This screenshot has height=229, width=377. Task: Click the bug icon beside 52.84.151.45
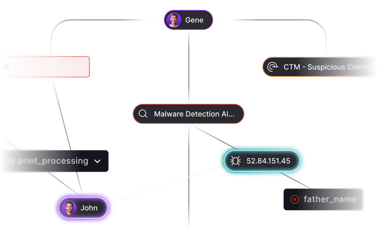coord(235,161)
